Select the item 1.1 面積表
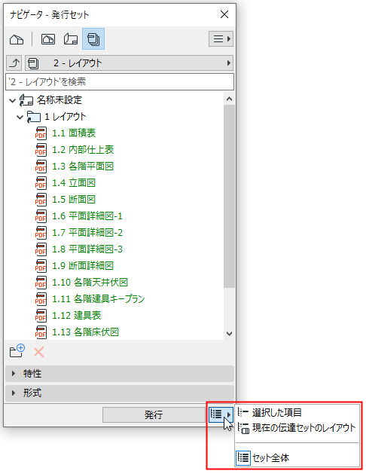Screen dimensions: 366x474 [x=74, y=133]
